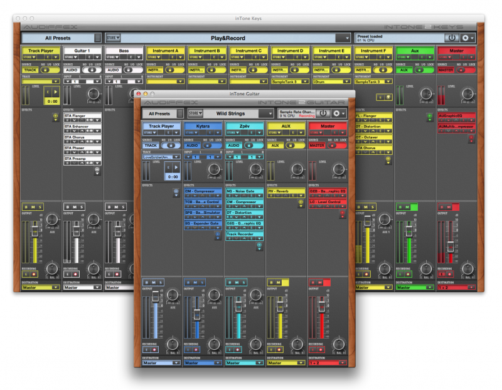This screenshot has height=390, width=502.
Task: Arm recording on Keys Guitar 1 channel
Action: point(75,274)
